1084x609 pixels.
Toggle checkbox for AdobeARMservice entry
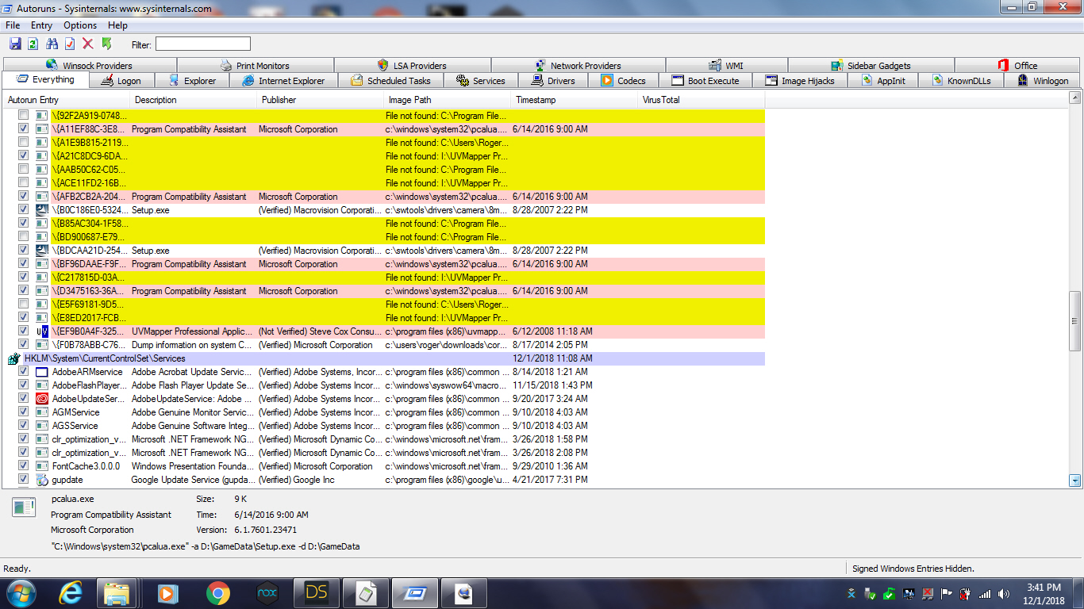click(24, 372)
